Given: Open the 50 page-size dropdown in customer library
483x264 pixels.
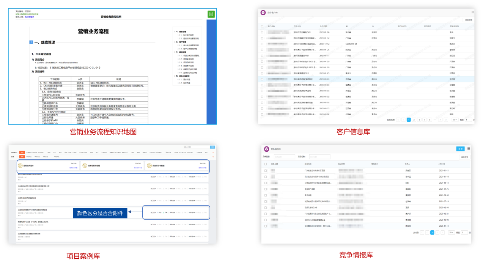Looking at the screenshot, I should click(455, 120).
